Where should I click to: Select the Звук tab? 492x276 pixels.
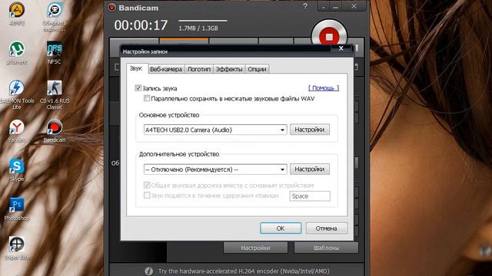pyautogui.click(x=136, y=68)
